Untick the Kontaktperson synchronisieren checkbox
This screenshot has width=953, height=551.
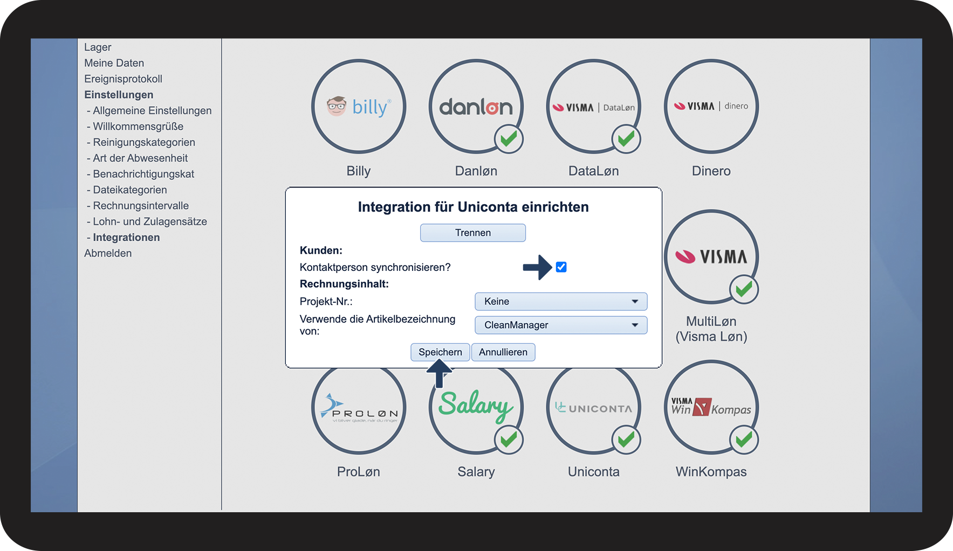pyautogui.click(x=561, y=267)
